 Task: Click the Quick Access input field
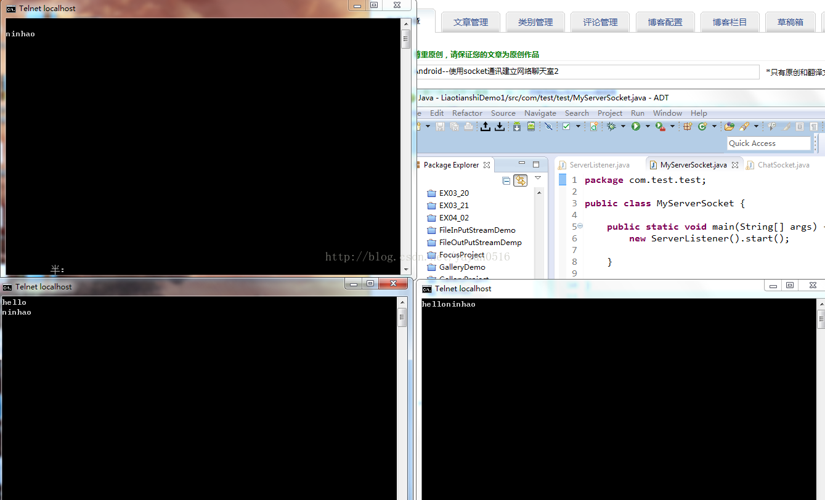[x=769, y=143]
